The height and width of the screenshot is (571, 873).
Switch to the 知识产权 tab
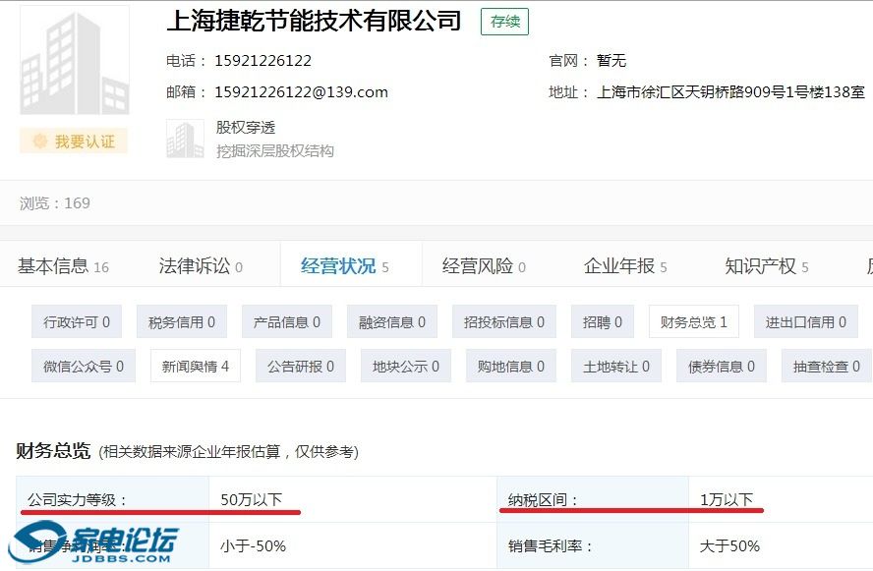[767, 266]
